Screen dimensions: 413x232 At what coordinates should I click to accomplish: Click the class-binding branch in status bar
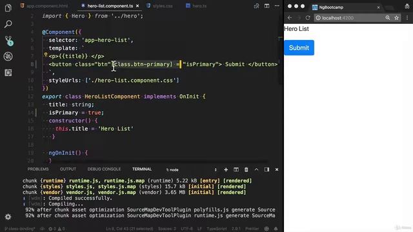tap(20, 229)
